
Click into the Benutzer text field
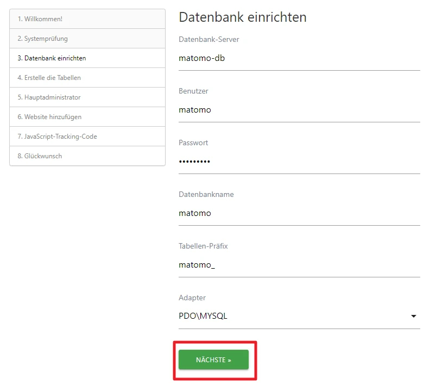(299, 110)
